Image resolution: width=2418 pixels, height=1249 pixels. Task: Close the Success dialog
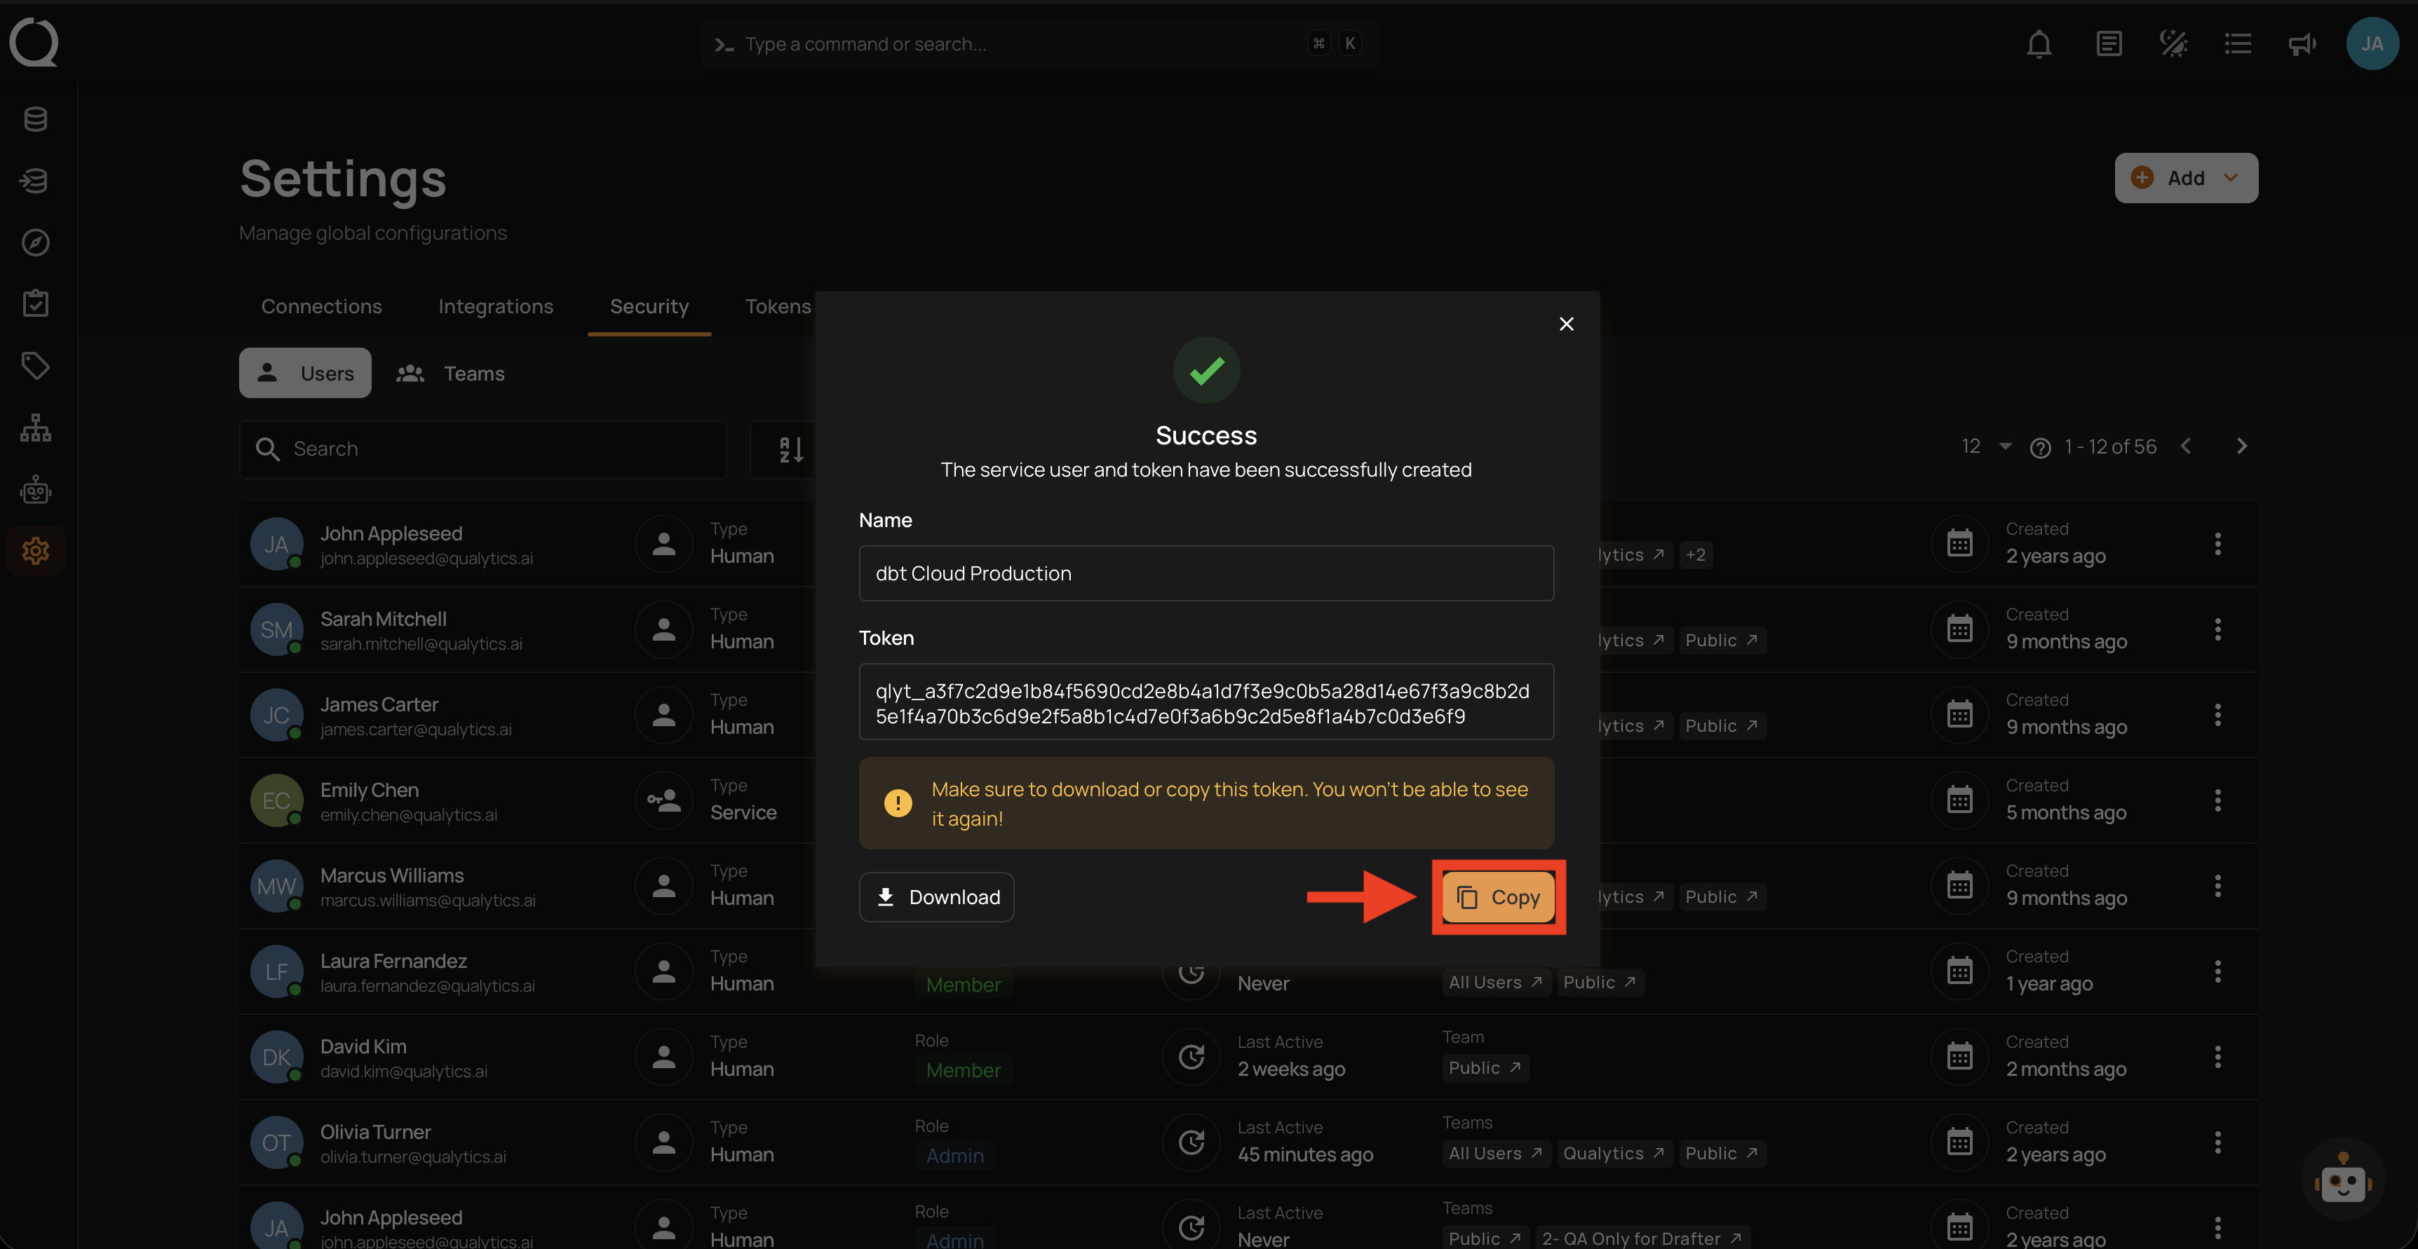pos(1567,324)
